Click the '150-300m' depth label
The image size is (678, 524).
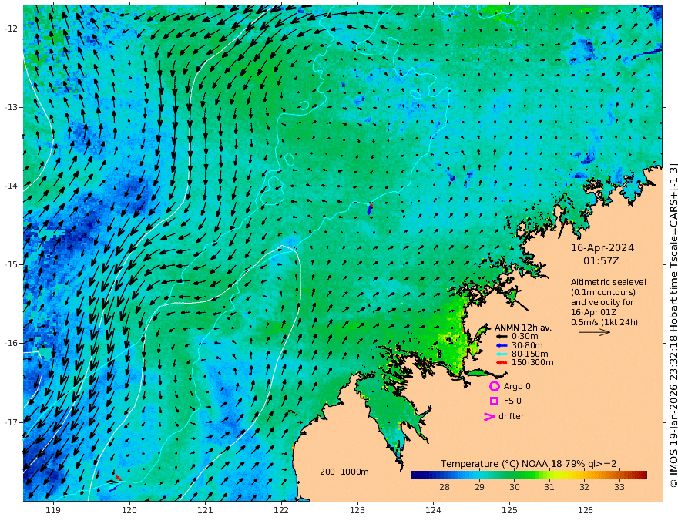coord(532,363)
